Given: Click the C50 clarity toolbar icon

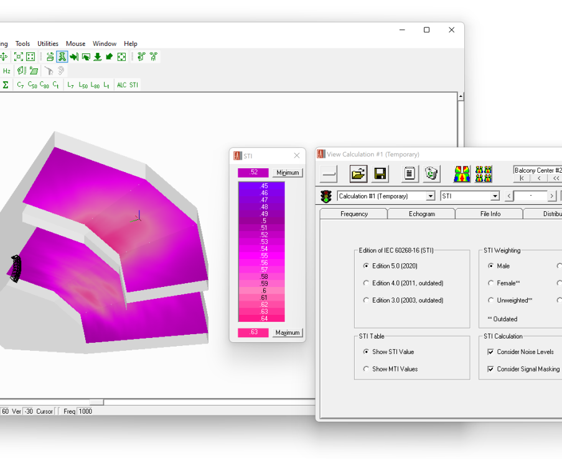Looking at the screenshot, I should point(32,85).
